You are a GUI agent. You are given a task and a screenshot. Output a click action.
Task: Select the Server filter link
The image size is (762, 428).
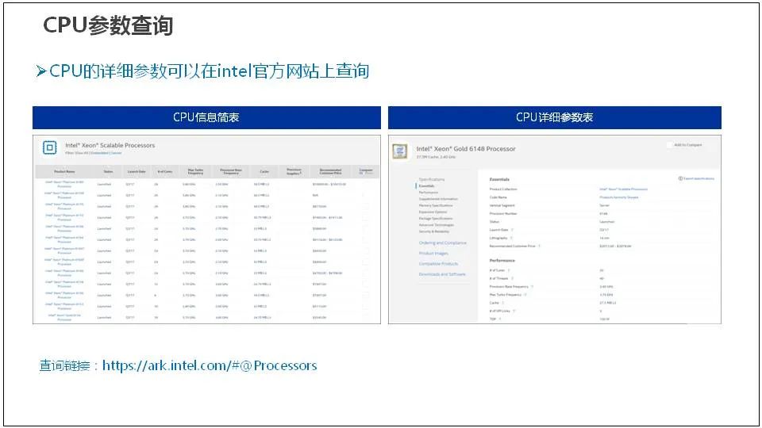[x=117, y=153]
